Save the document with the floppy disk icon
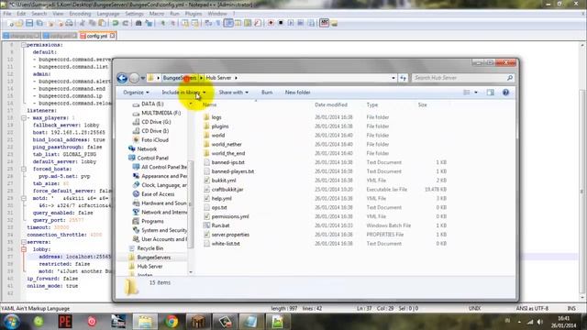 click(x=29, y=23)
